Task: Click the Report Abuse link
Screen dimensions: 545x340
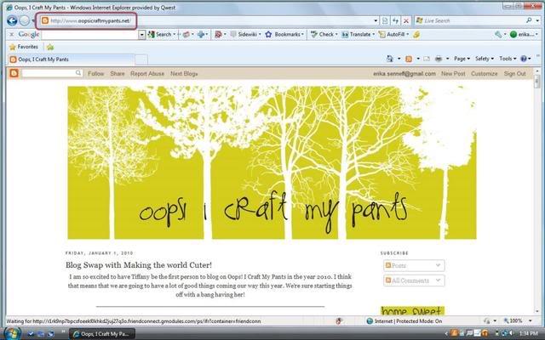Action: [x=147, y=74]
